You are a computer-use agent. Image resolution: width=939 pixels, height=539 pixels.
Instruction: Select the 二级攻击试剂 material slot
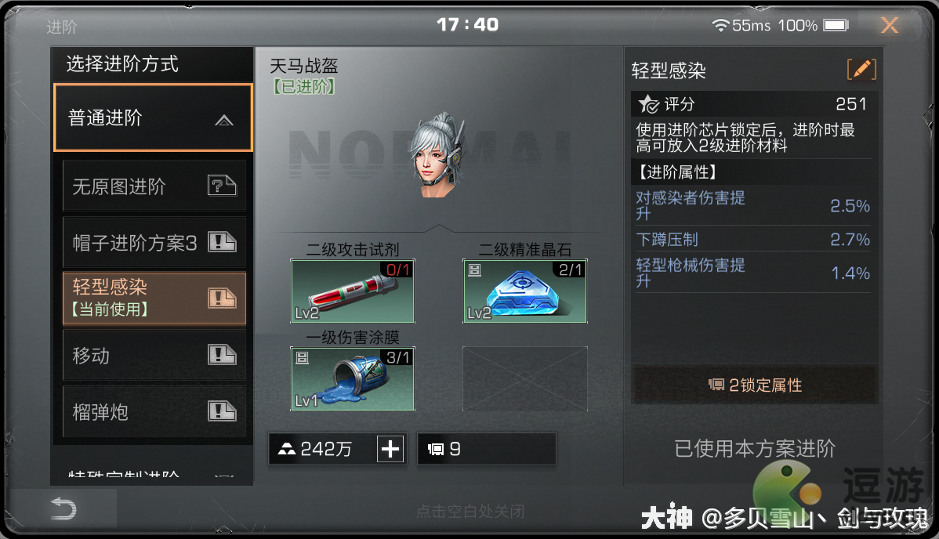pyautogui.click(x=353, y=291)
